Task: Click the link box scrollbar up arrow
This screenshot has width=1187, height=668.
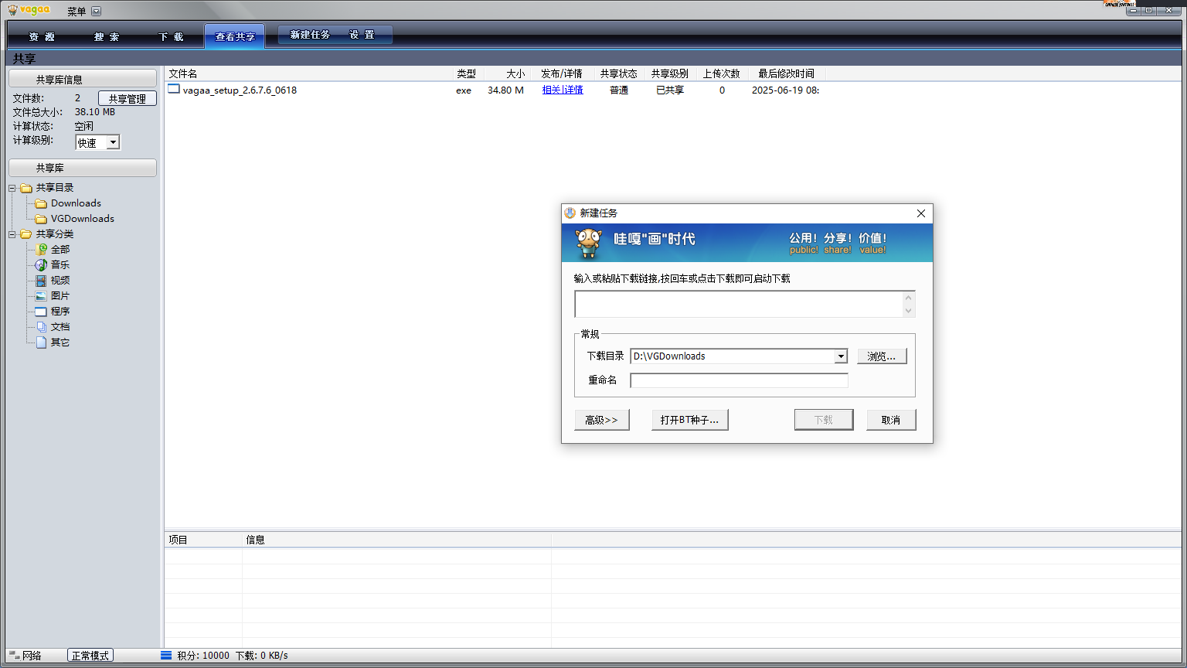Action: 909,298
